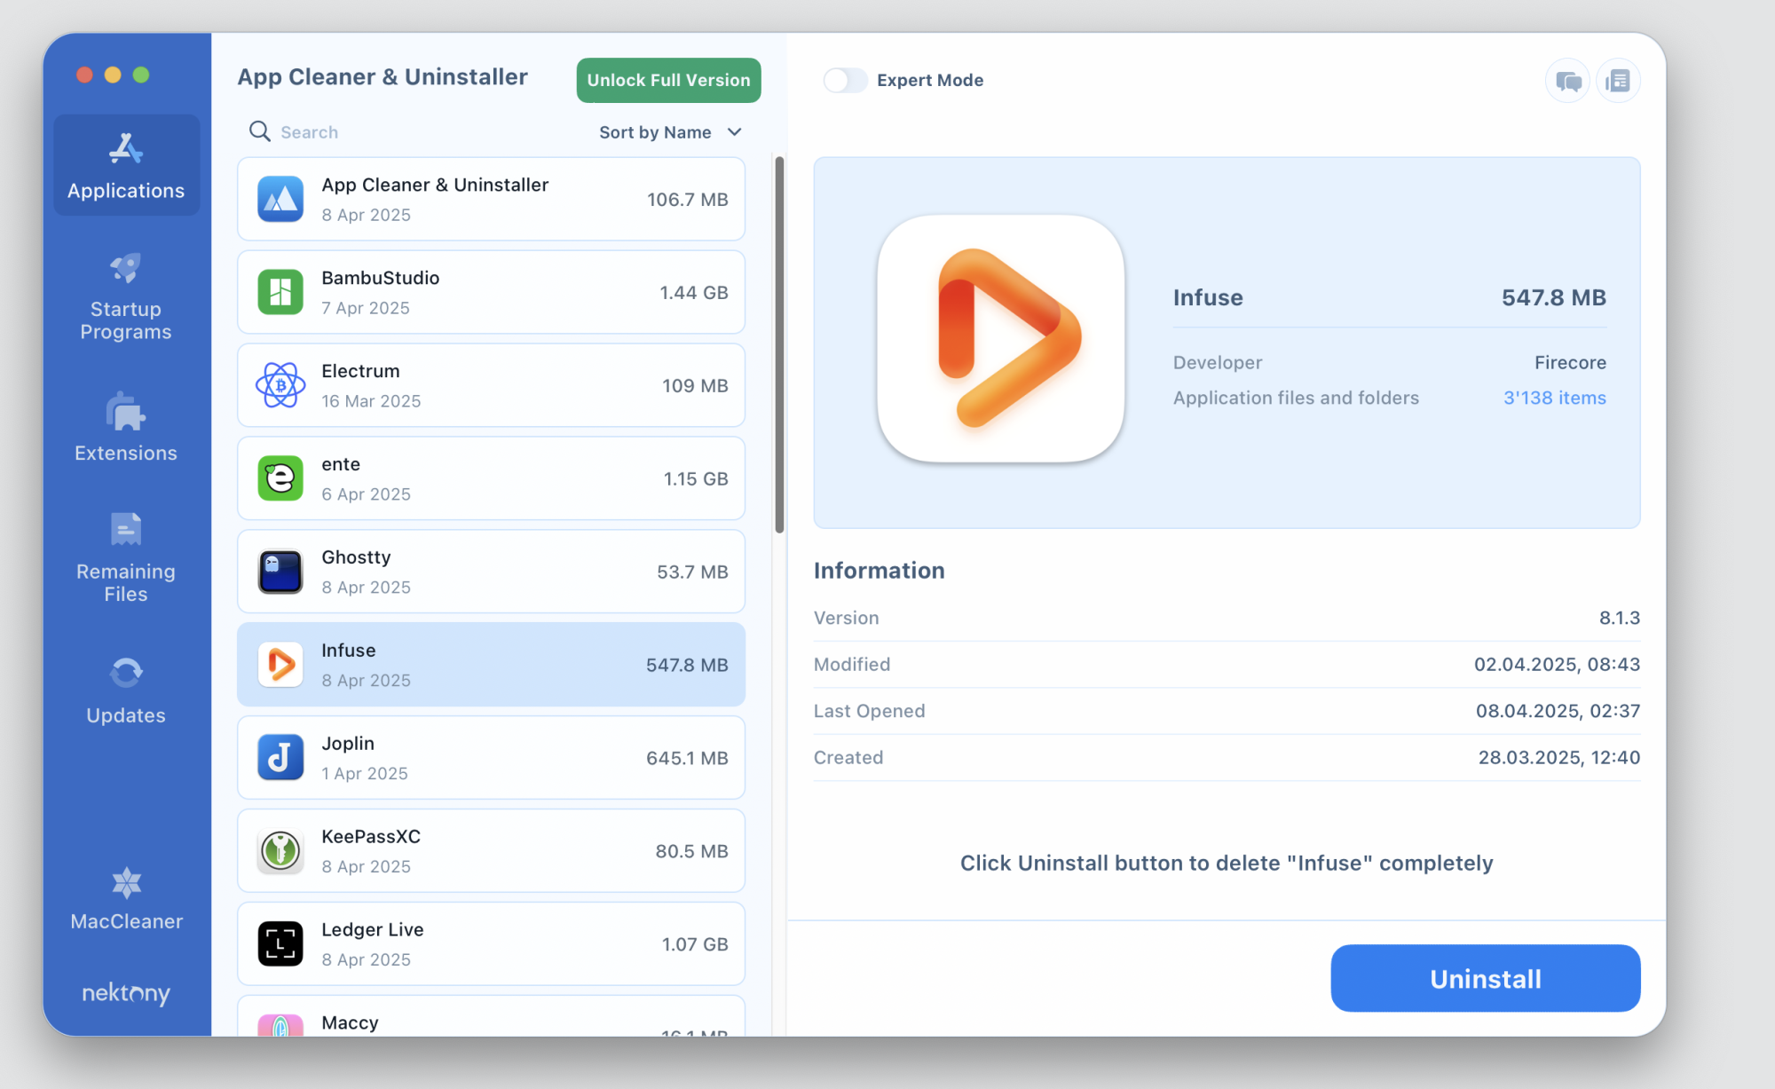Open the 3'138 items link
The width and height of the screenshot is (1775, 1089).
click(x=1554, y=398)
